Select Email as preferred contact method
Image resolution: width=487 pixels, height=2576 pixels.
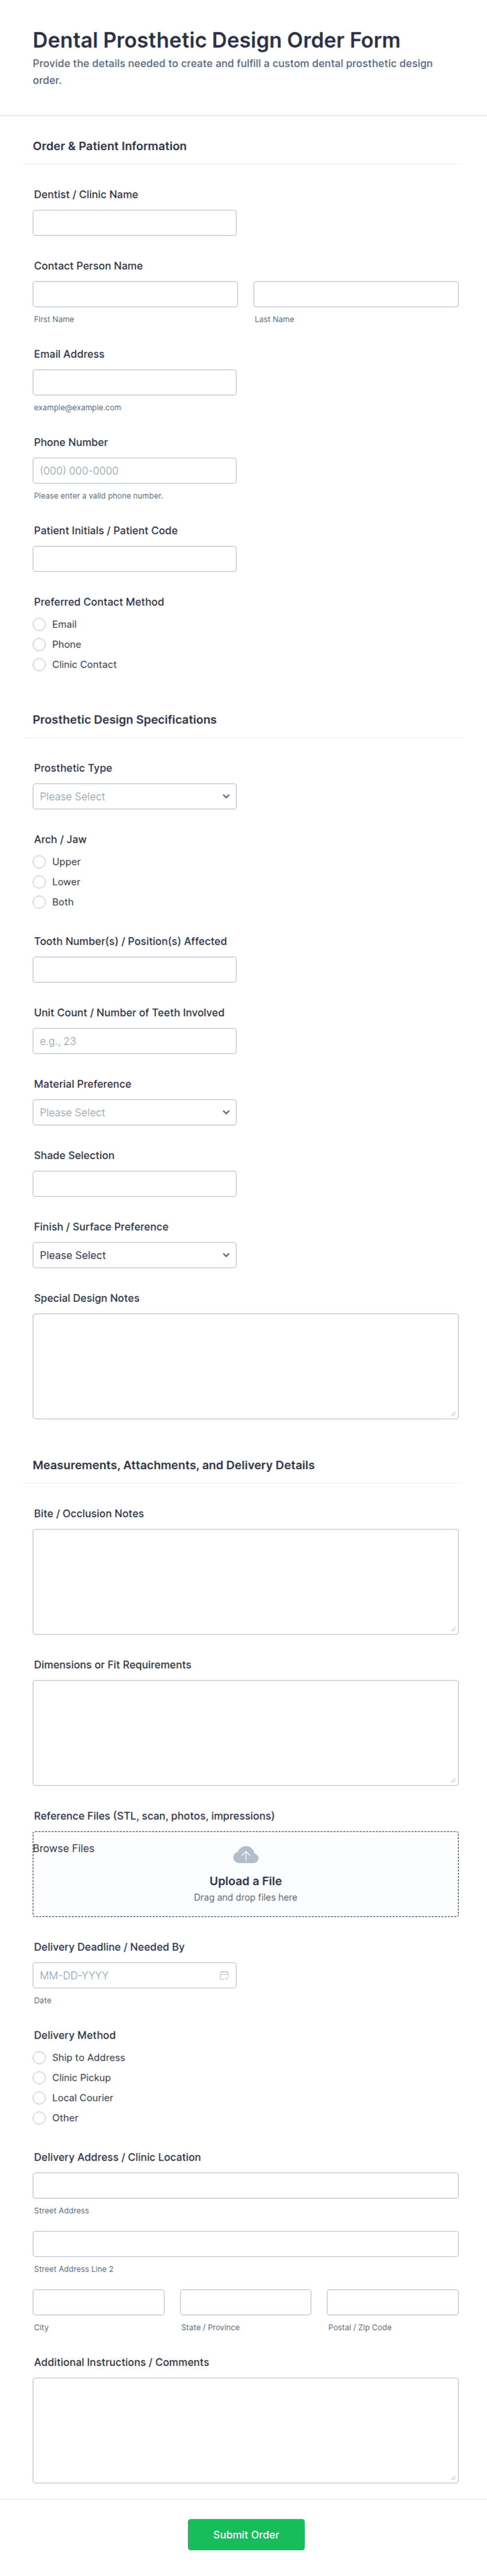pos(40,624)
